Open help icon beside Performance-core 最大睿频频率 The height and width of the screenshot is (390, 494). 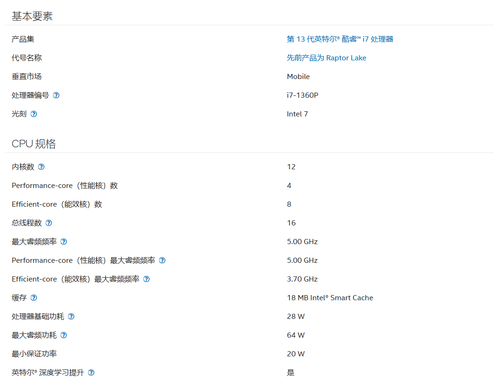click(x=162, y=260)
